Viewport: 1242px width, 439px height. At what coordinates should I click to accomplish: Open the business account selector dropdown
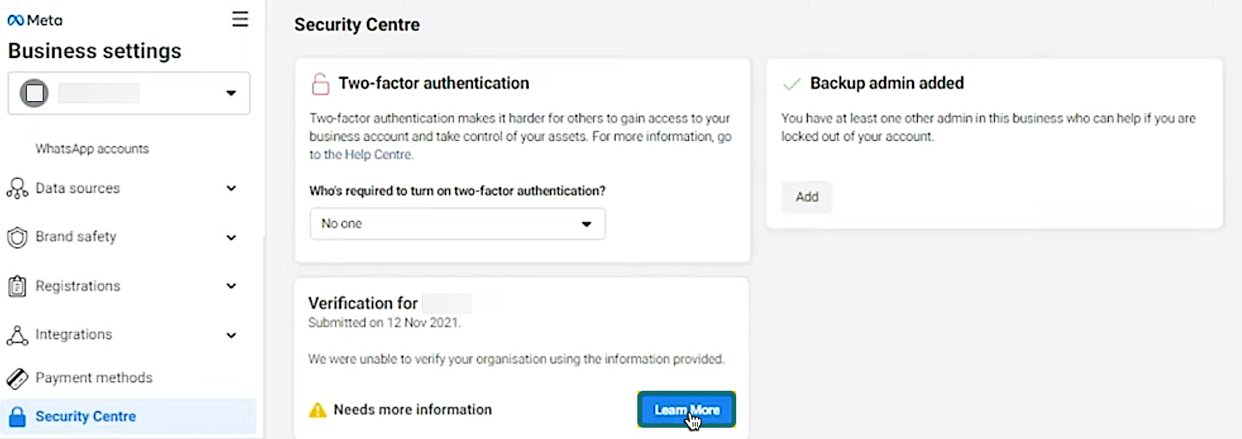click(x=231, y=93)
